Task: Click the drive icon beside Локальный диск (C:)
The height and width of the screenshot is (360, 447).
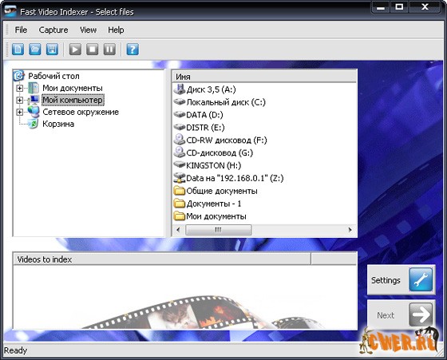Action: coord(180,101)
